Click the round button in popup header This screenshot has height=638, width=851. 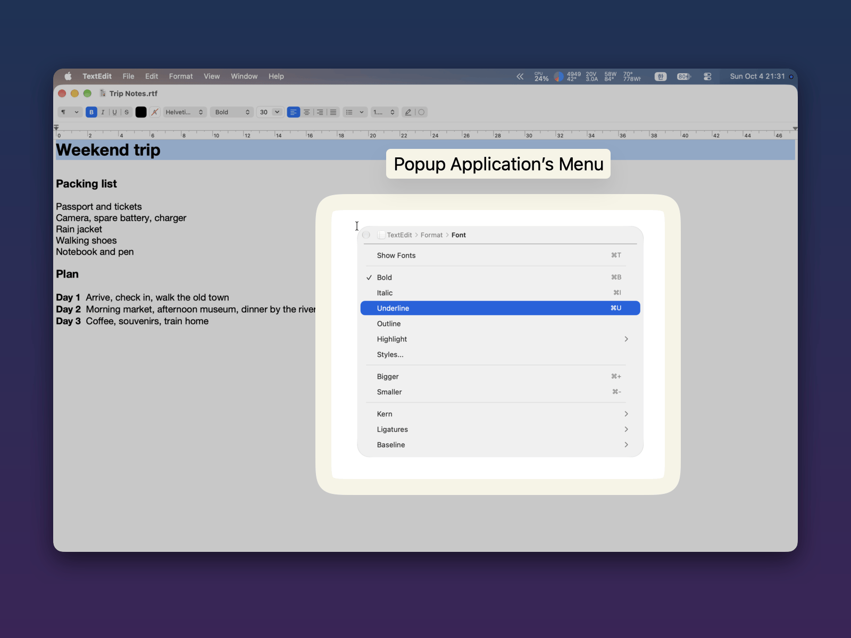pyautogui.click(x=366, y=235)
